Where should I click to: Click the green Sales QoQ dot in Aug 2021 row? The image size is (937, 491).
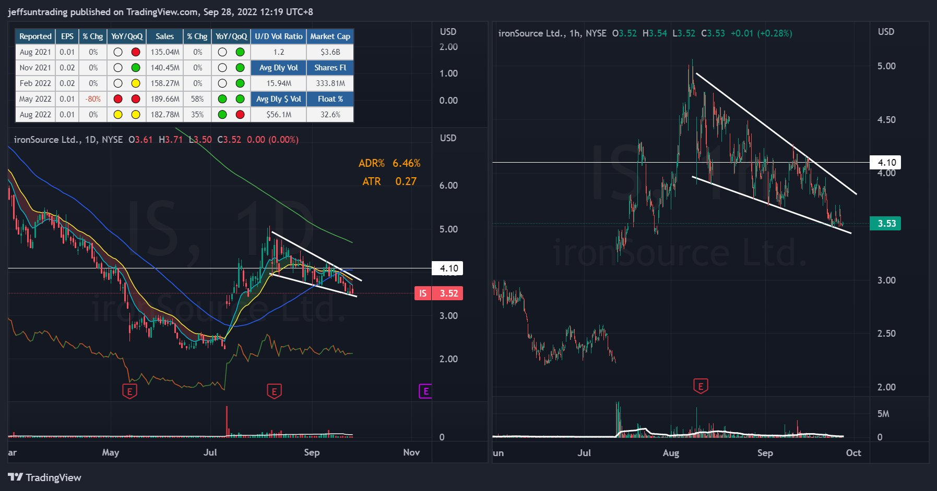[x=240, y=52]
